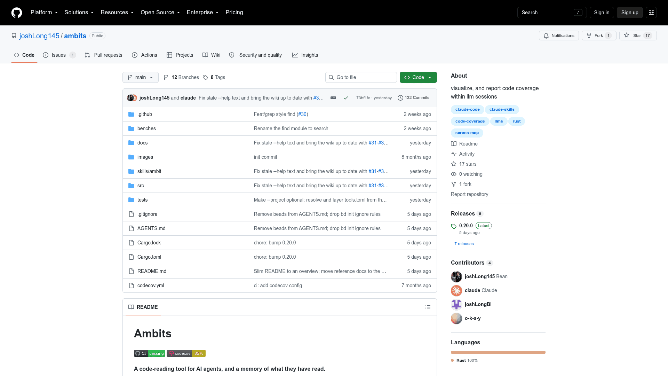View the 8 Tags link

214,77
